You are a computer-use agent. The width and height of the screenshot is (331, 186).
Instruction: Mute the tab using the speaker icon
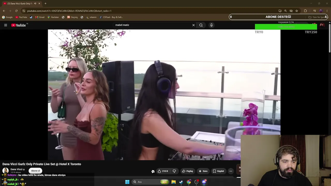tap(35, 4)
